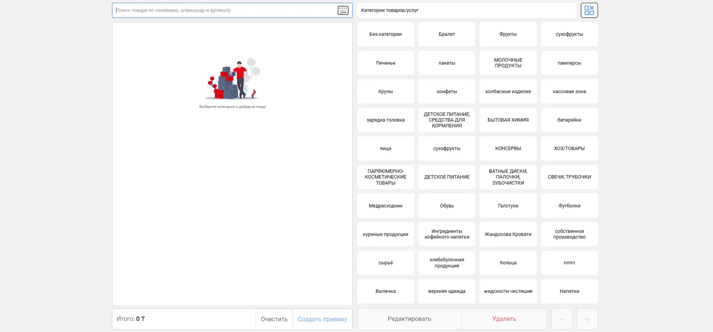Screen dimensions: 713x332
Task: Select Ингредиенты кофейного напитка category
Action: (447, 234)
